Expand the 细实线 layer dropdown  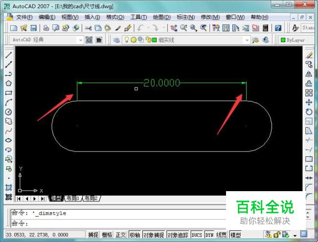point(247,40)
